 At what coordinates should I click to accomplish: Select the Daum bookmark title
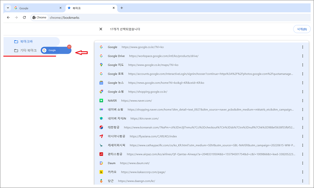[x=111, y=163]
